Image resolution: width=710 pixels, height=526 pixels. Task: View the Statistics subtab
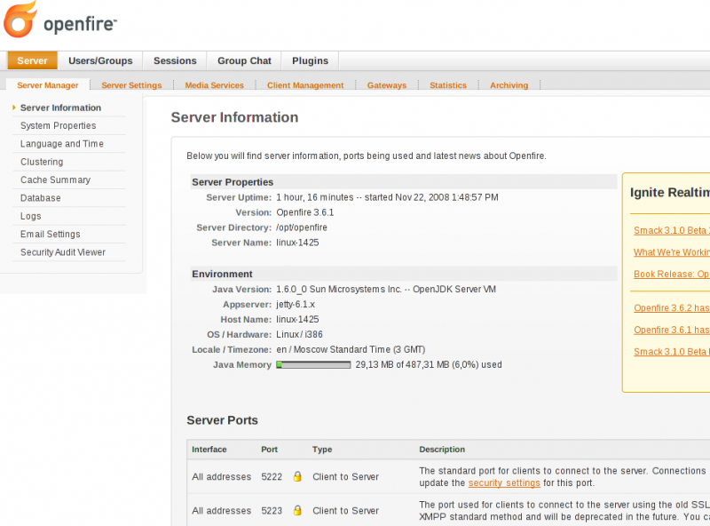448,85
